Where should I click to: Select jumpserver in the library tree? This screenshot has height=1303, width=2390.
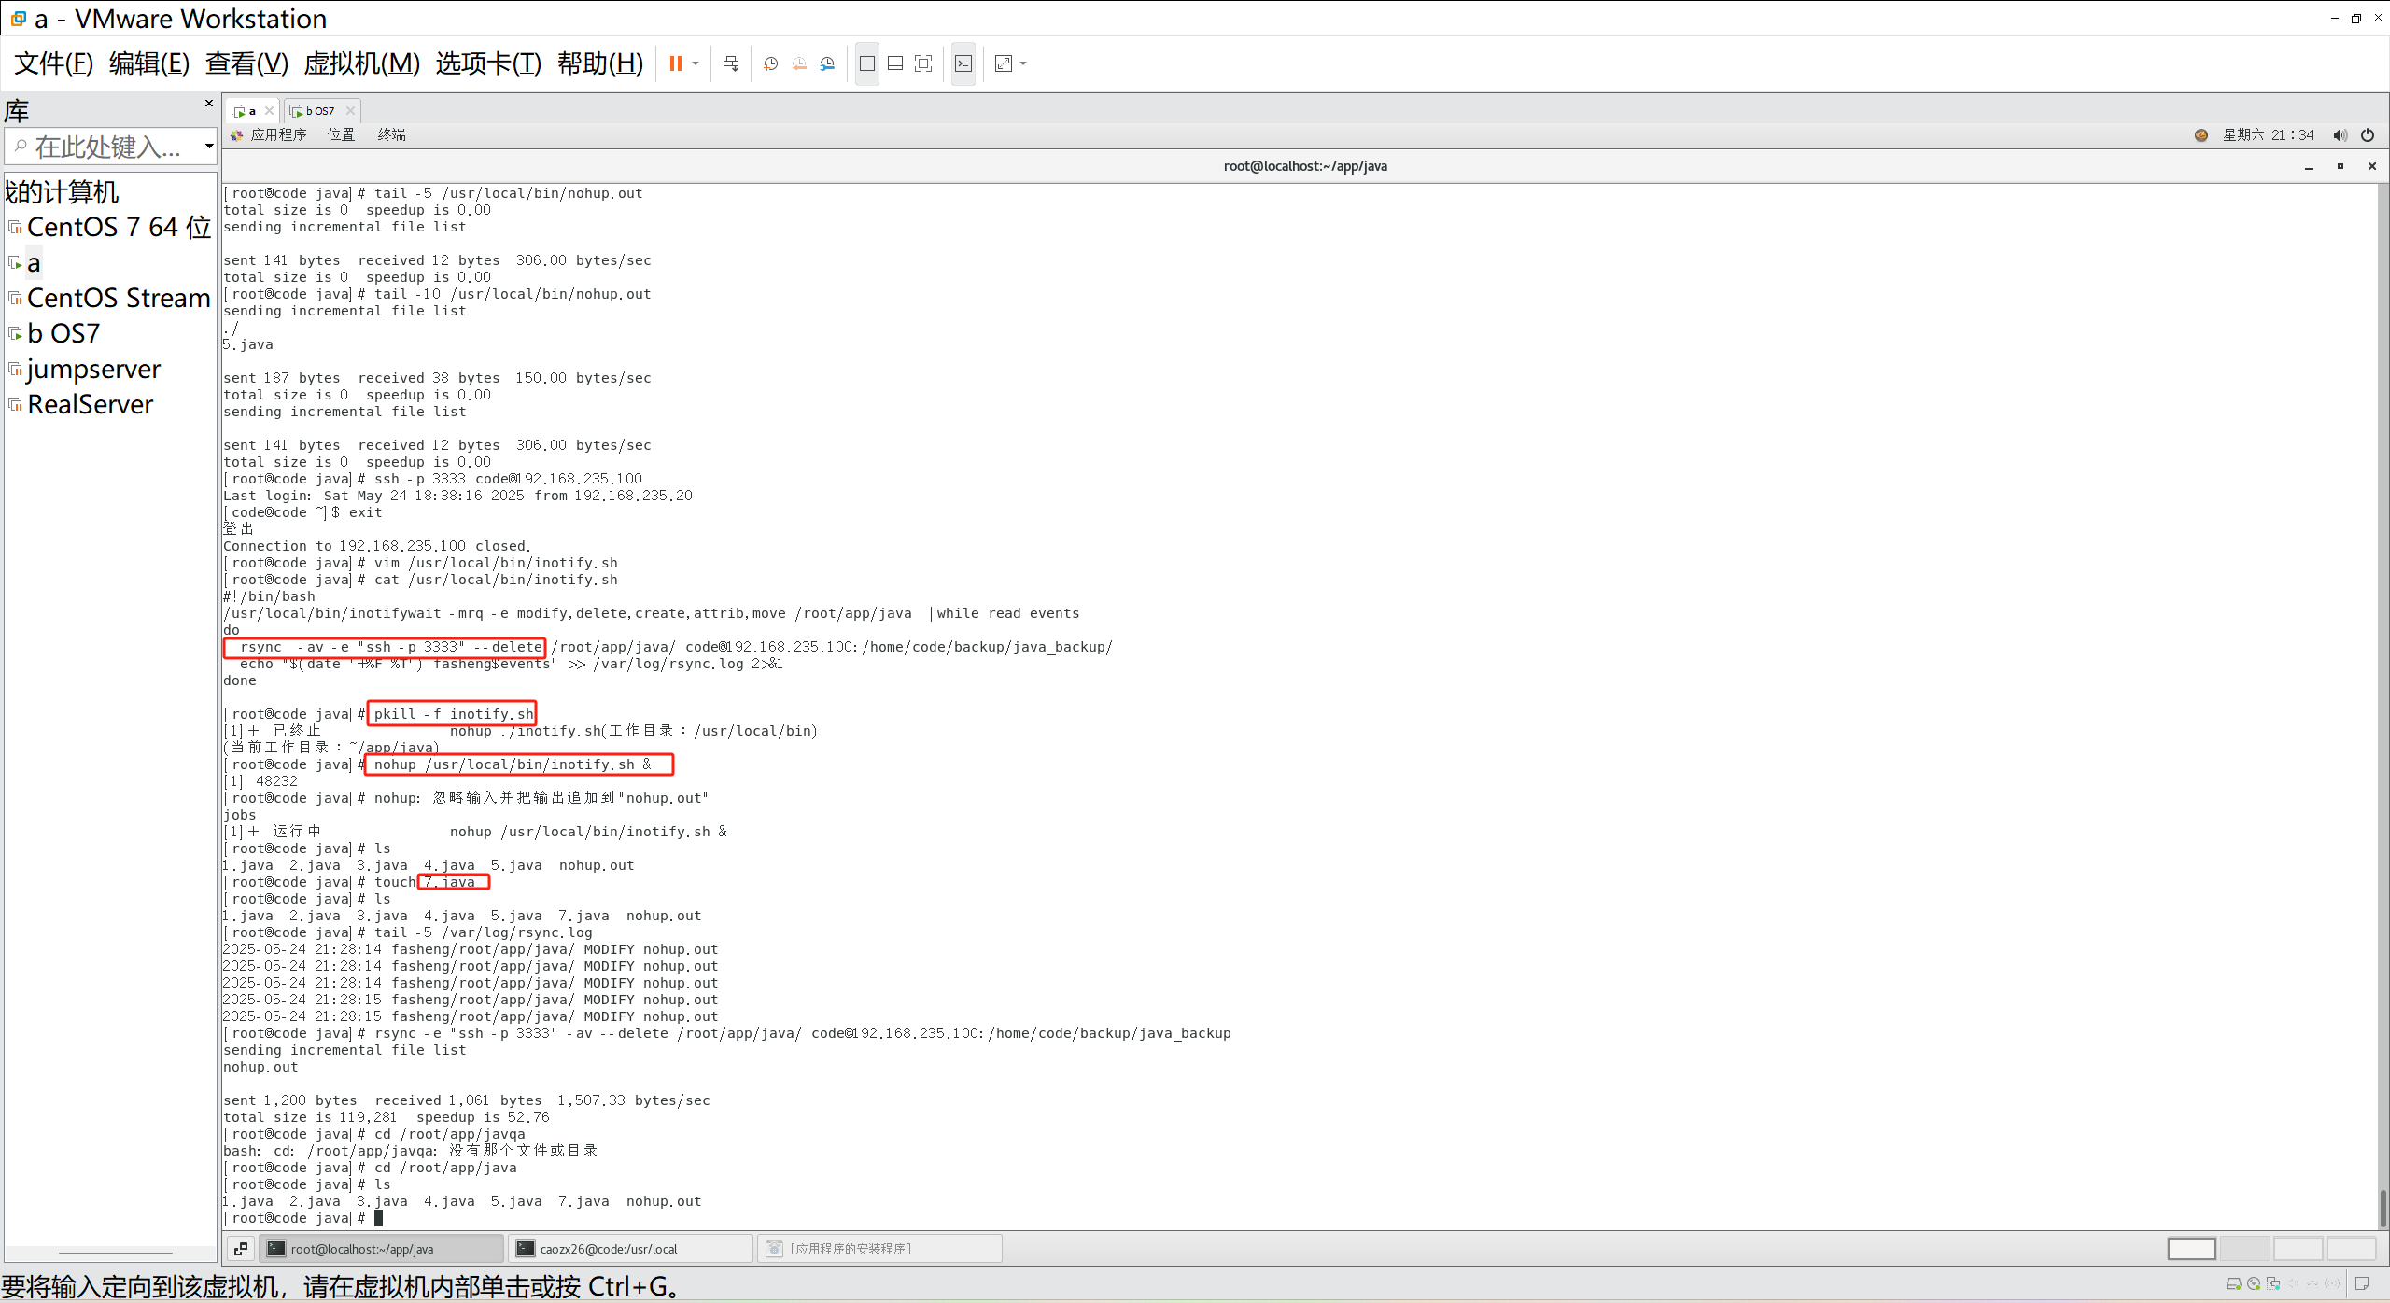click(93, 370)
